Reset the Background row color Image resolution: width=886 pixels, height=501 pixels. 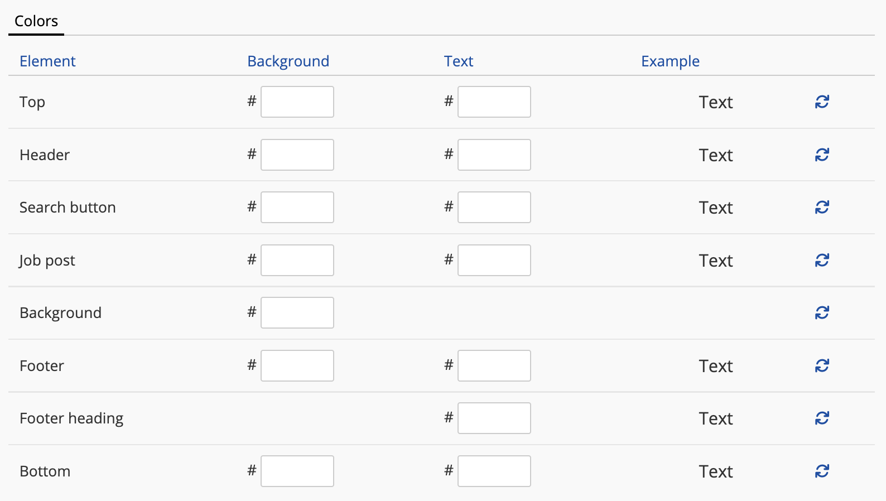coord(822,312)
